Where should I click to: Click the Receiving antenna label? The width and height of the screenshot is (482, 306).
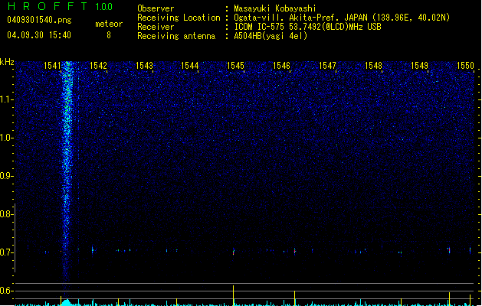[176, 36]
